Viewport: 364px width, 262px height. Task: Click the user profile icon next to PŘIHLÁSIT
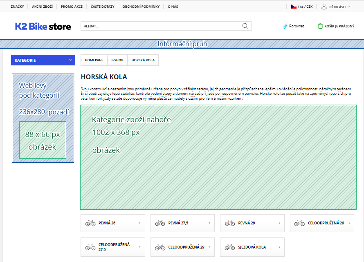[x=324, y=7]
